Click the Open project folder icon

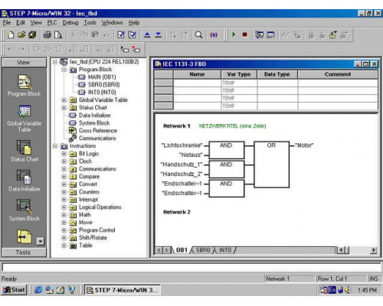point(21,34)
